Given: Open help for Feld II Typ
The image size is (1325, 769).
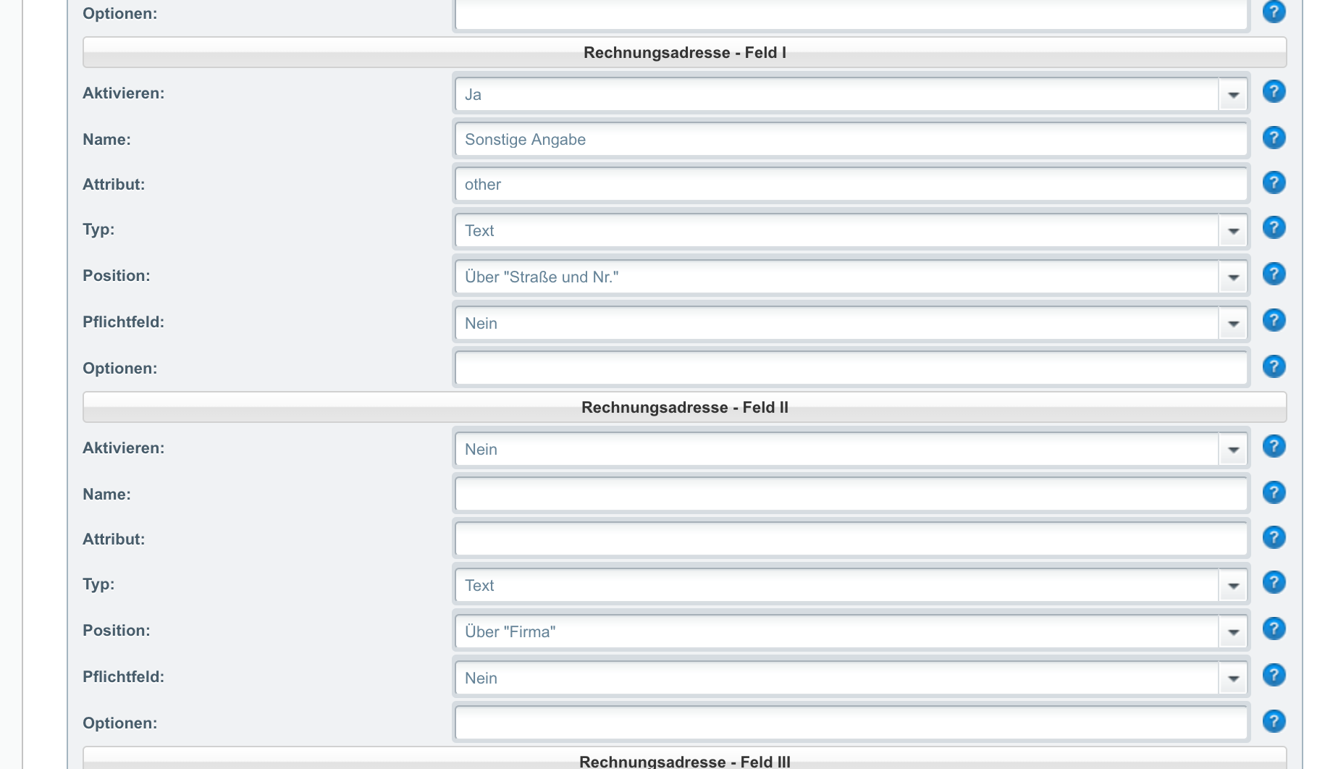Looking at the screenshot, I should point(1274,583).
